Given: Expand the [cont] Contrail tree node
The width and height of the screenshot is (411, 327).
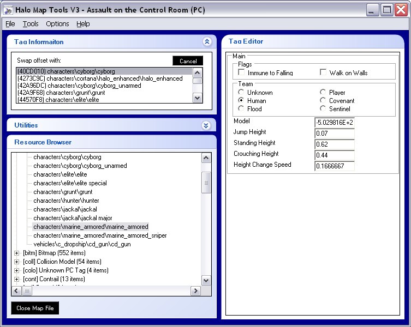Looking at the screenshot, I should coord(16,279).
